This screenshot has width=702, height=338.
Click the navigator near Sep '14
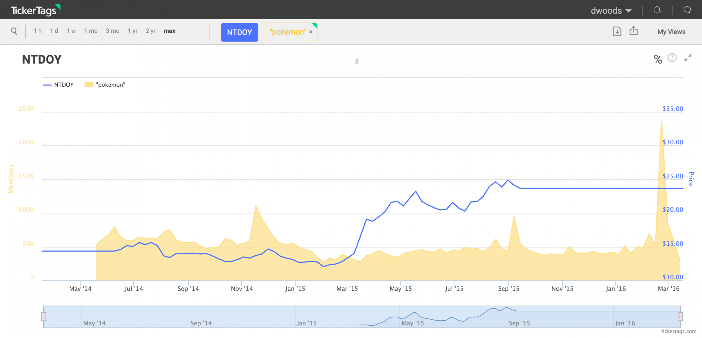click(x=201, y=323)
